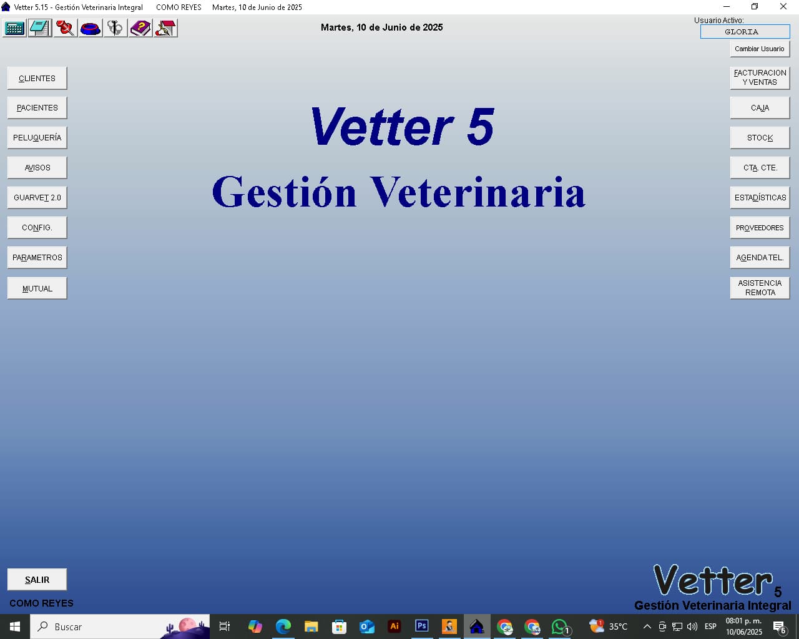Click the PARAMETROS button
Screen dimensions: 799x639
point(37,258)
